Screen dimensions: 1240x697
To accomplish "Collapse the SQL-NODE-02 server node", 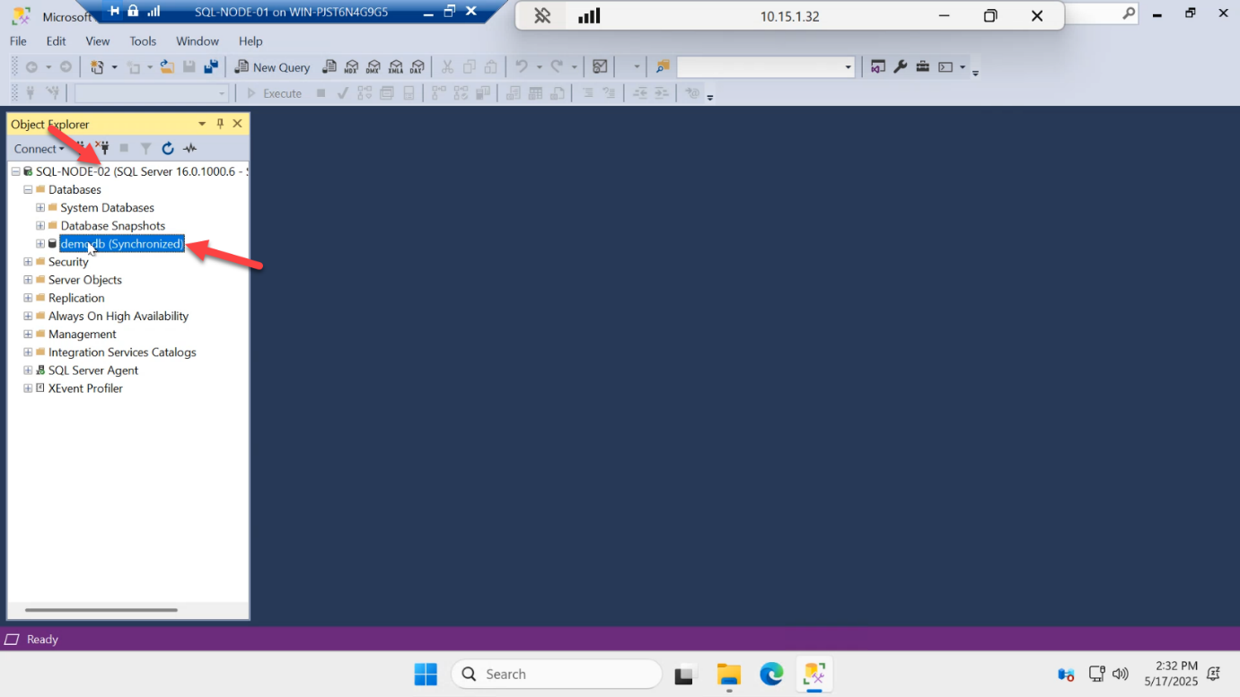I will point(15,171).
